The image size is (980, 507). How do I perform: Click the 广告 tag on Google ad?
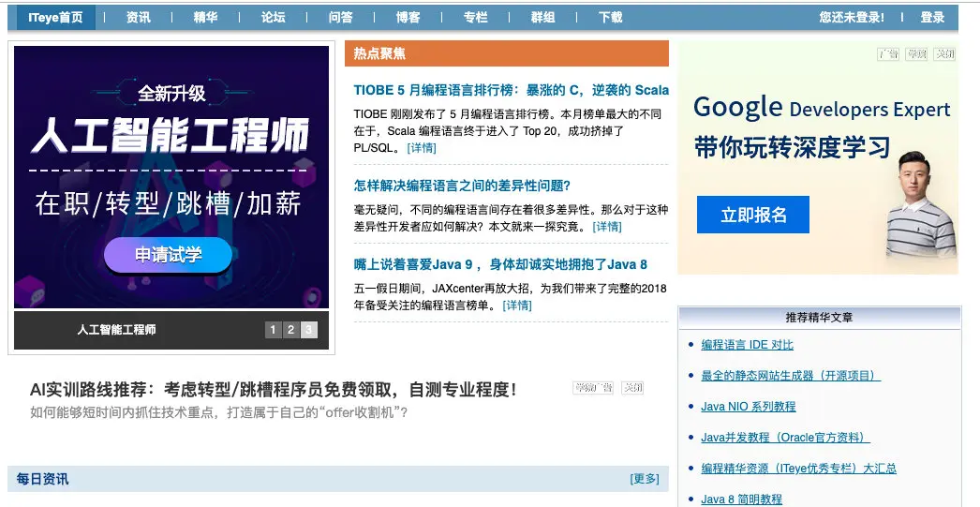[888, 53]
